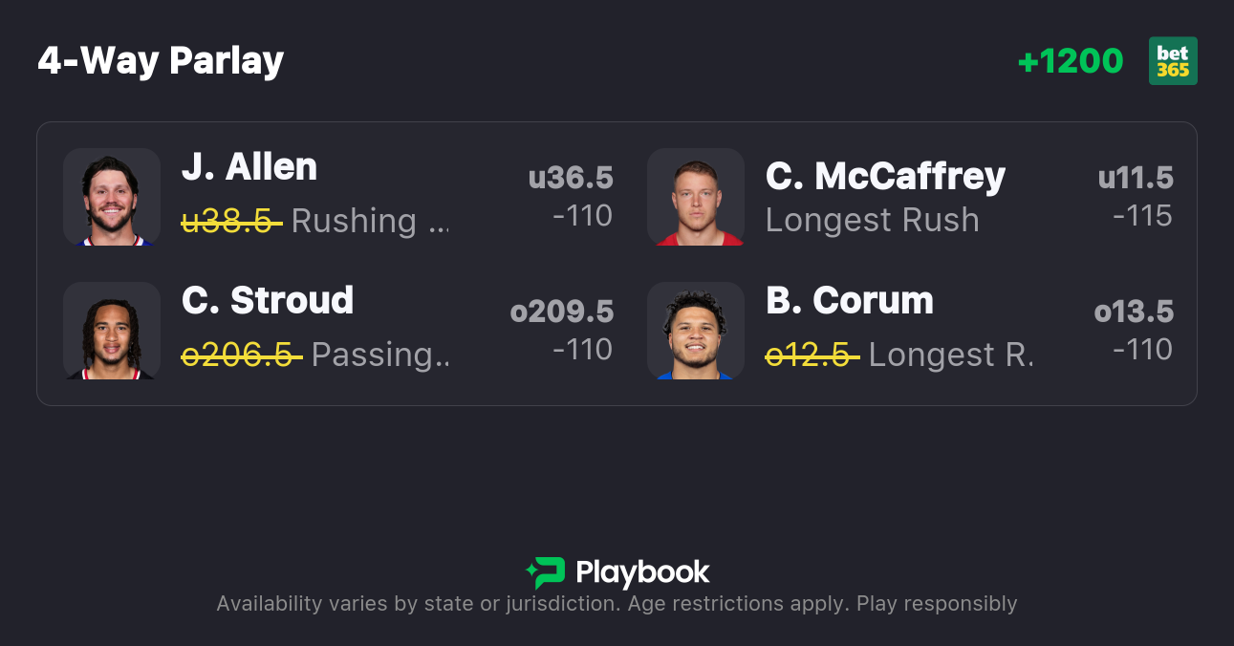Click the +1200 parlay odds
Image resolution: width=1234 pixels, height=646 pixels.
tap(1071, 61)
